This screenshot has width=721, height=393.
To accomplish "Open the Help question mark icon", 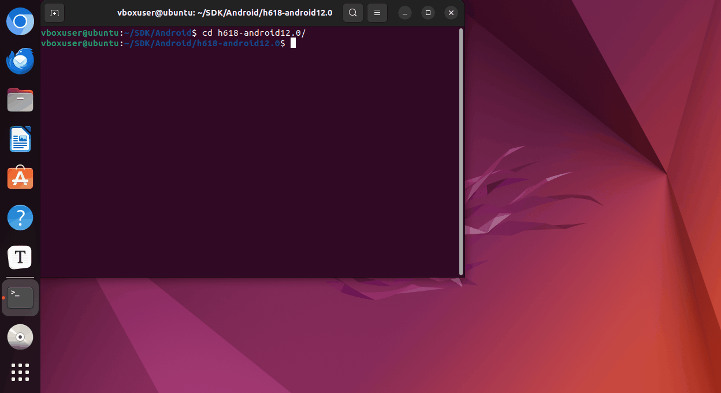I will pos(20,218).
